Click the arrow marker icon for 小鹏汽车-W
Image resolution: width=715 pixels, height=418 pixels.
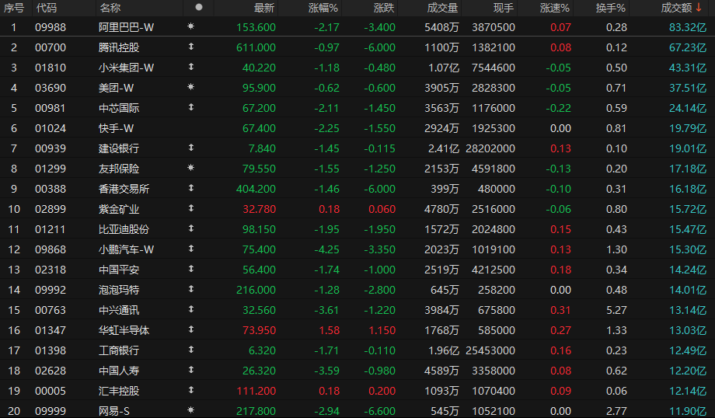191,249
